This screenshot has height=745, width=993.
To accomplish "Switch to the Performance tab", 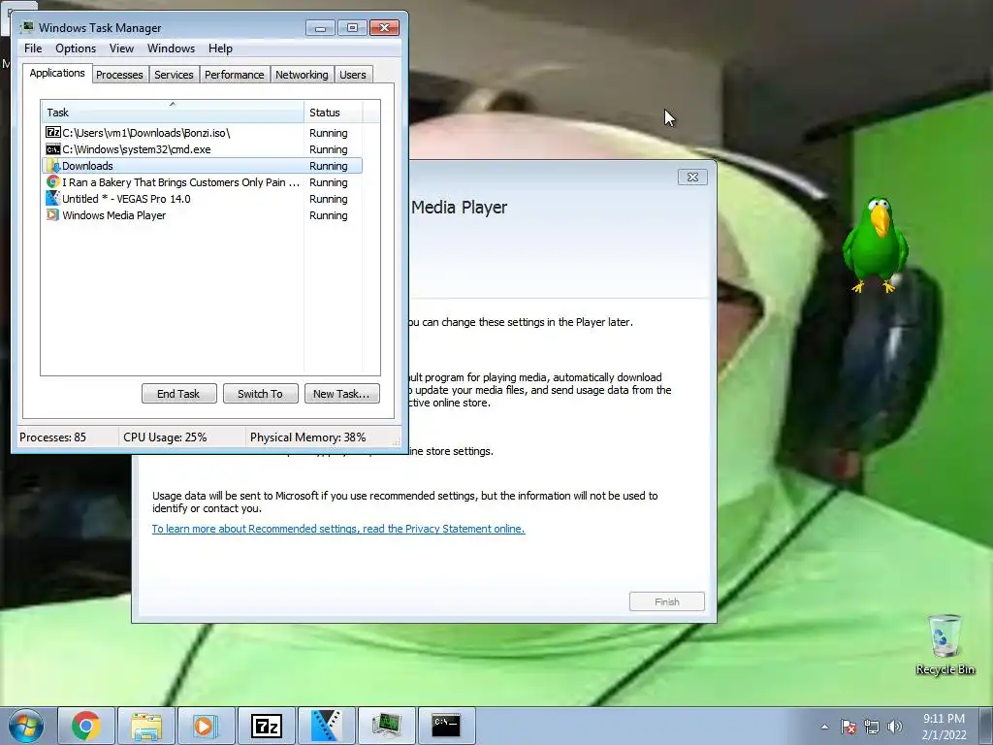I will (235, 75).
